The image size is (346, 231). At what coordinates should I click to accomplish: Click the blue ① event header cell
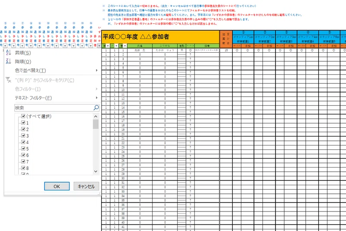[x=243, y=32]
